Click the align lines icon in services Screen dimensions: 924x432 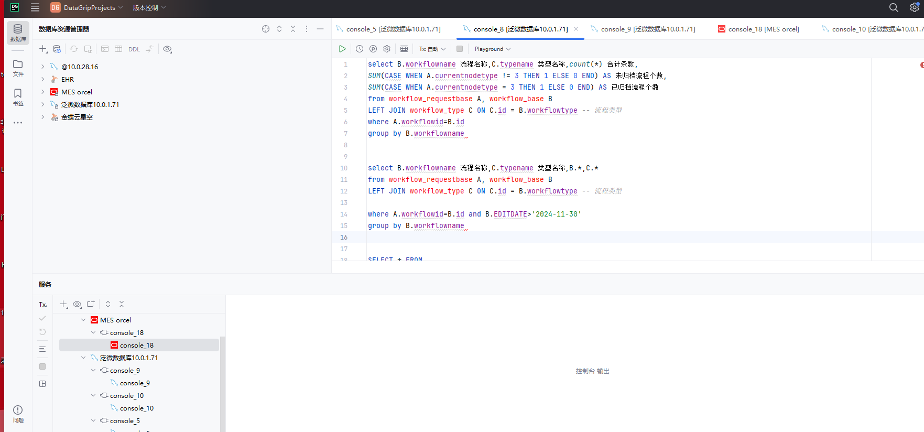pyautogui.click(x=42, y=349)
